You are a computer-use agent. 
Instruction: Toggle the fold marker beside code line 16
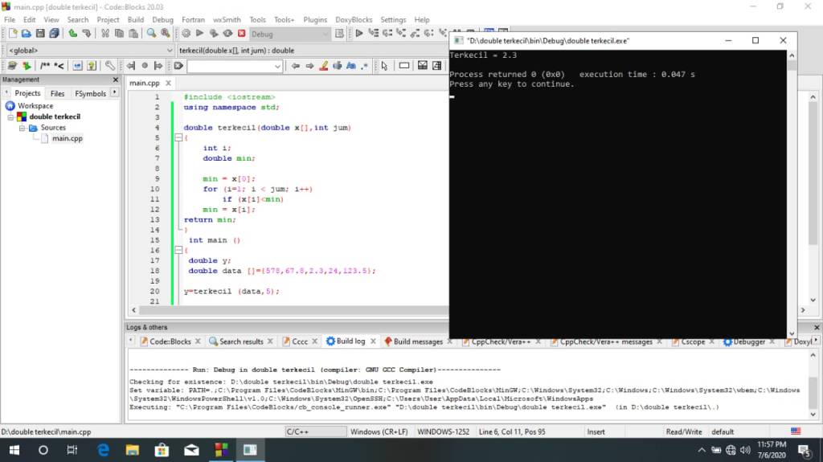[178, 251]
